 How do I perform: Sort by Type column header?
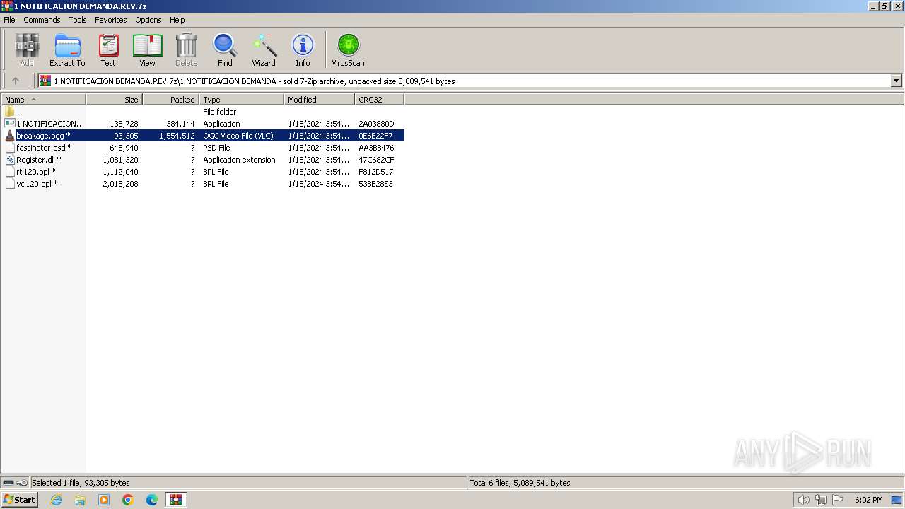pyautogui.click(x=241, y=100)
